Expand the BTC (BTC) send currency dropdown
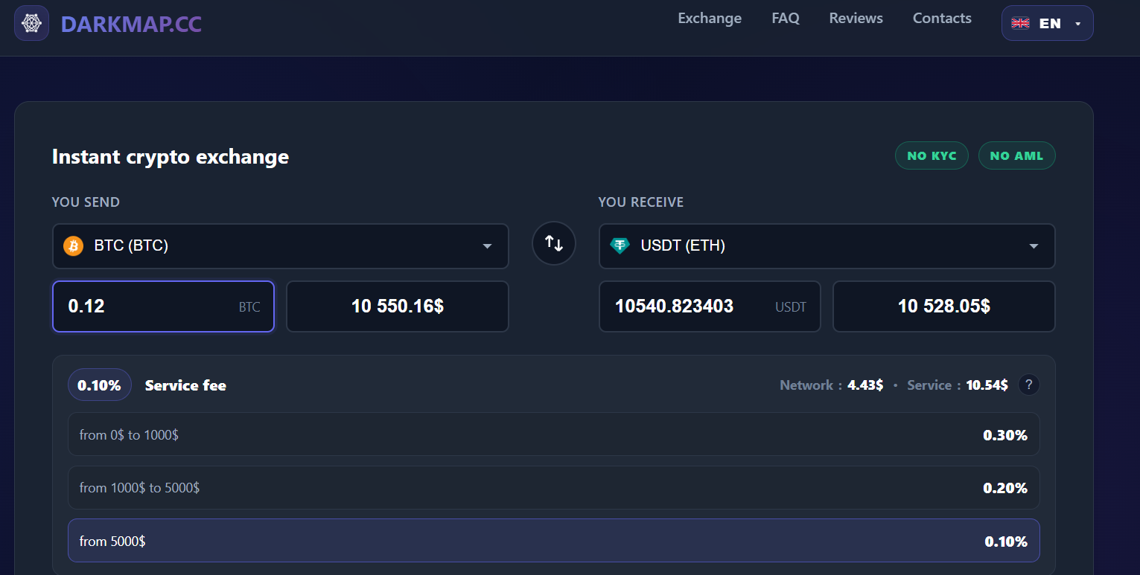This screenshot has width=1140, height=575. (x=487, y=246)
